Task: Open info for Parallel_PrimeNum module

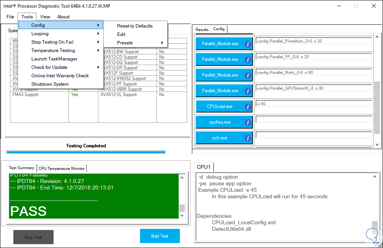Action: (248, 44)
